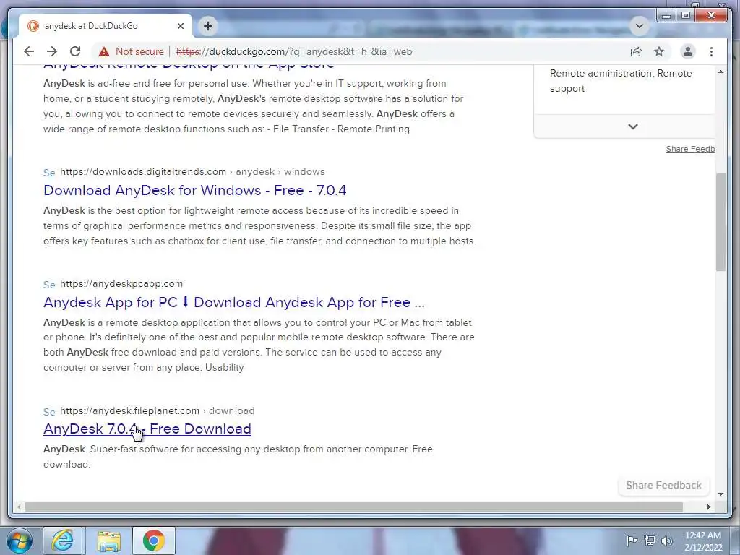Bookmark this page with star icon

(659, 51)
